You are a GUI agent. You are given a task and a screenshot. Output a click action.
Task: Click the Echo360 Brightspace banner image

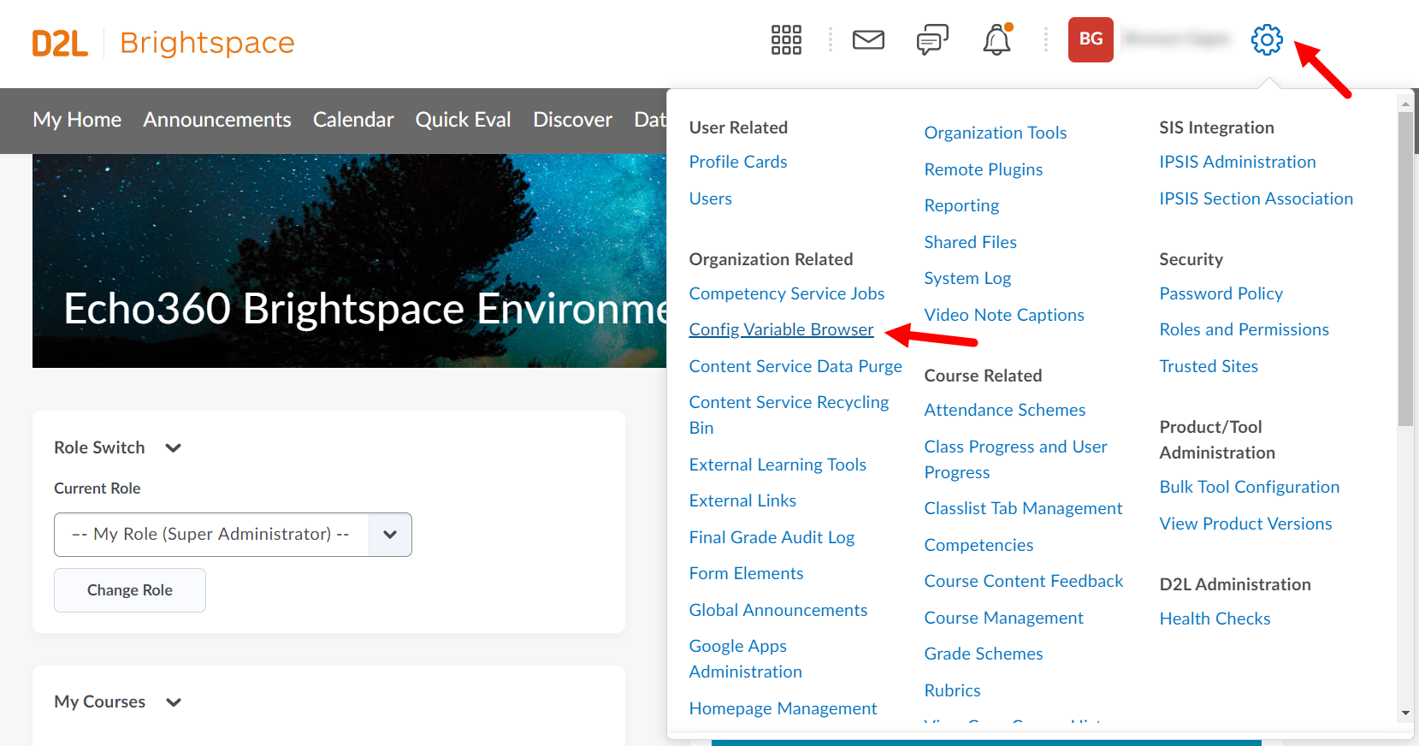[x=349, y=261]
